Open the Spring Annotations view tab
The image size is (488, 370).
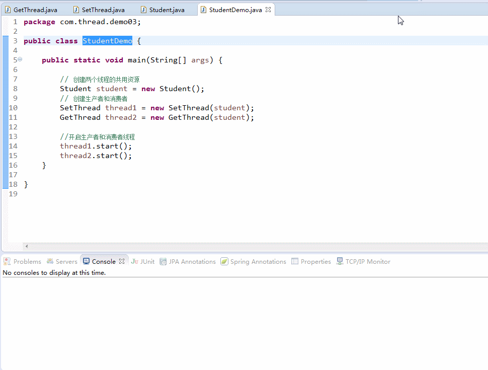[254, 262]
